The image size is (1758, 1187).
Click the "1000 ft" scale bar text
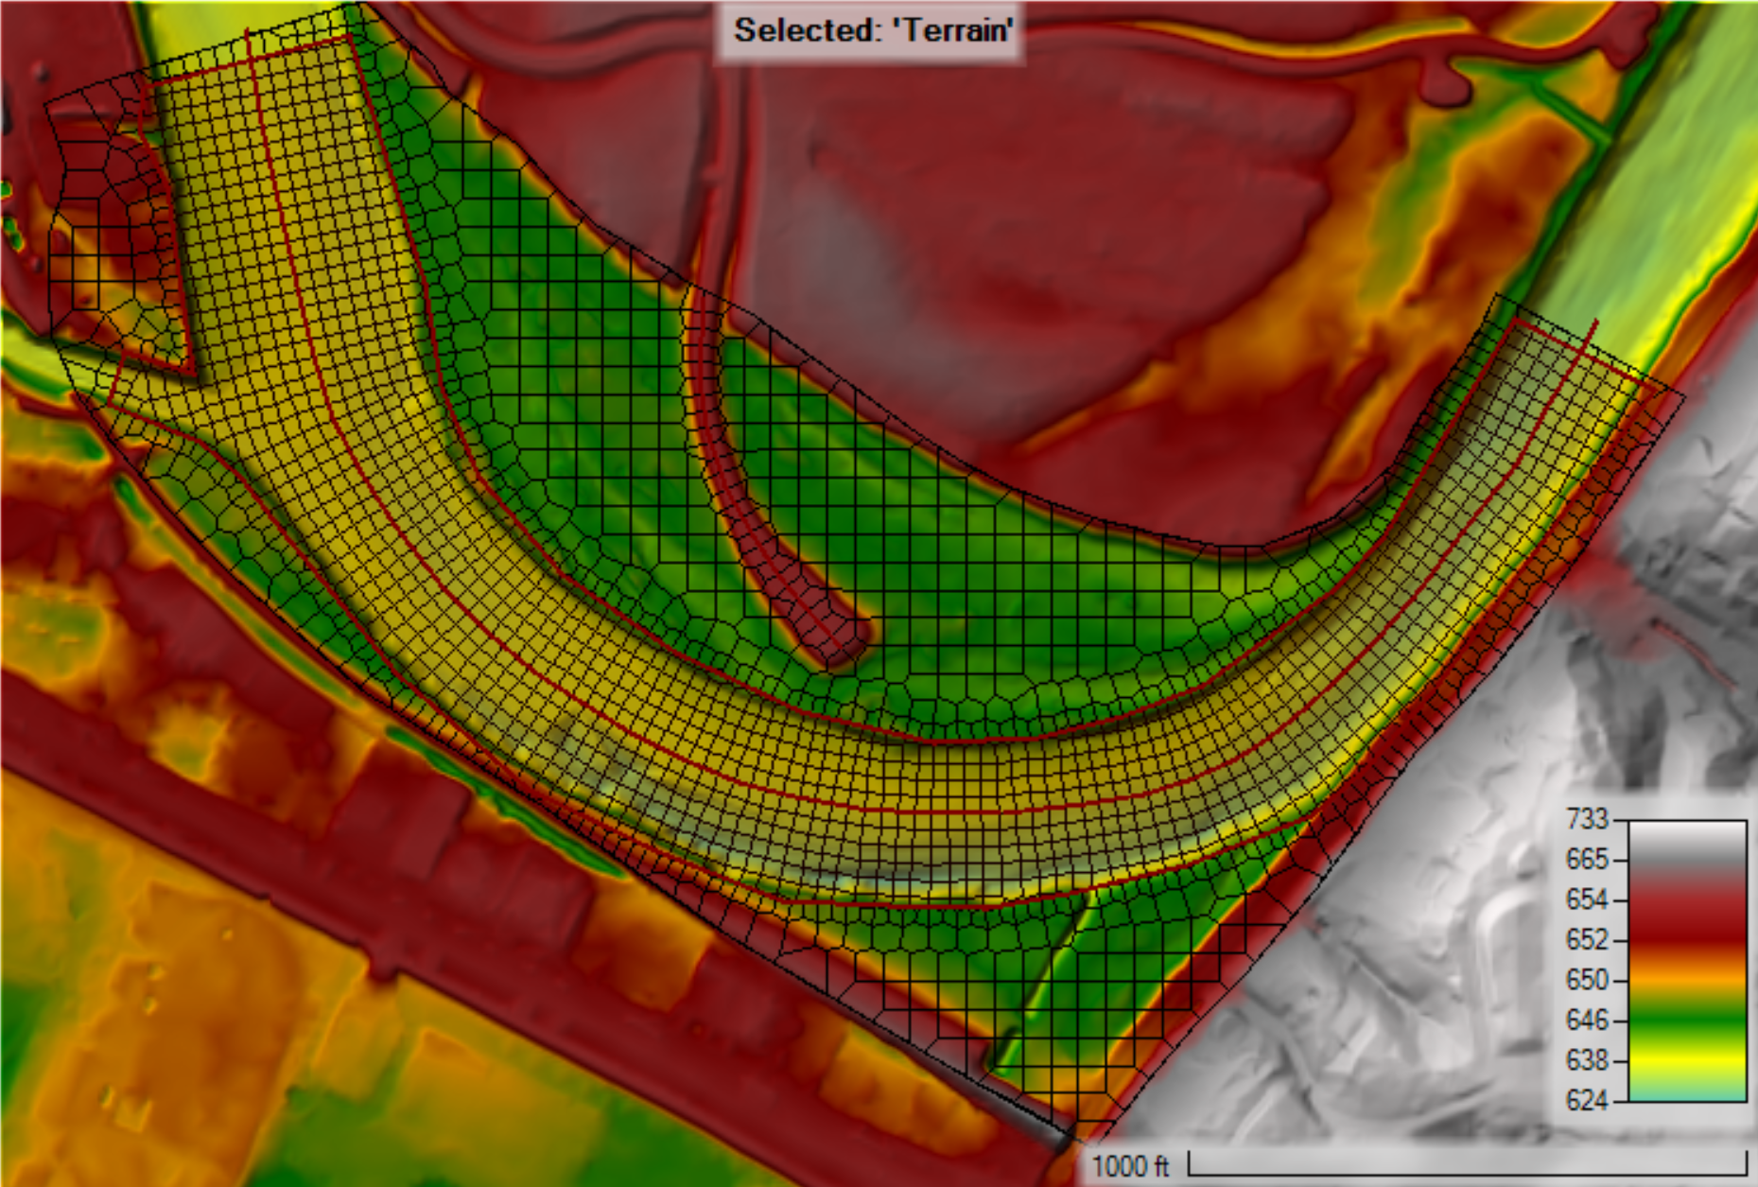coord(1131,1165)
